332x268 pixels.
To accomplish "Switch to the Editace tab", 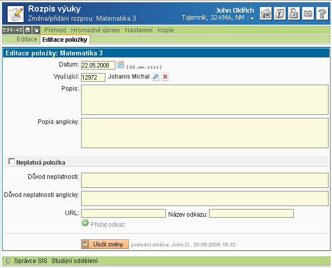I will click(x=27, y=39).
